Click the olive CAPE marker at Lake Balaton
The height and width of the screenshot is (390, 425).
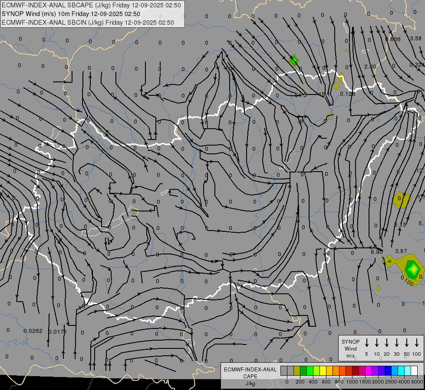[134, 211]
